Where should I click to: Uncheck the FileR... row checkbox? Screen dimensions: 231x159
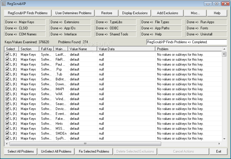point(7,59)
